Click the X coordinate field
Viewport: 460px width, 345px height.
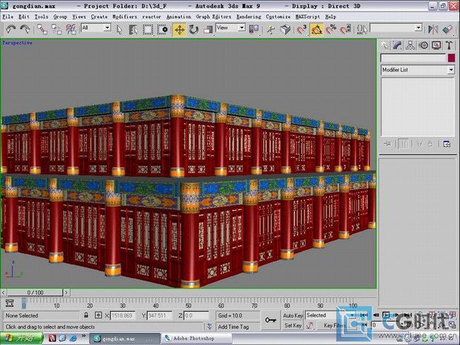coord(122,316)
